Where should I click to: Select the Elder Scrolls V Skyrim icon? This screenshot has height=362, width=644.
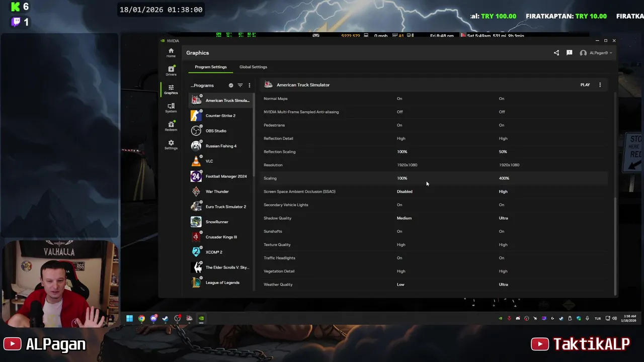(196, 267)
